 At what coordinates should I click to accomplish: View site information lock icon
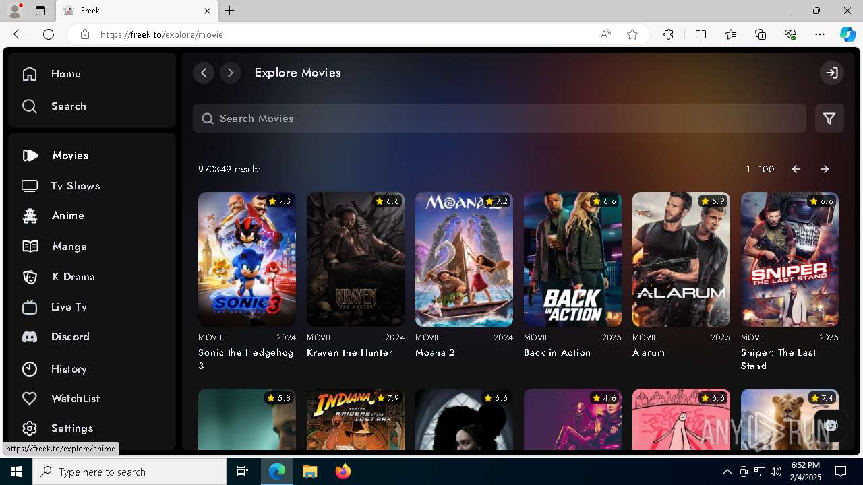point(84,34)
